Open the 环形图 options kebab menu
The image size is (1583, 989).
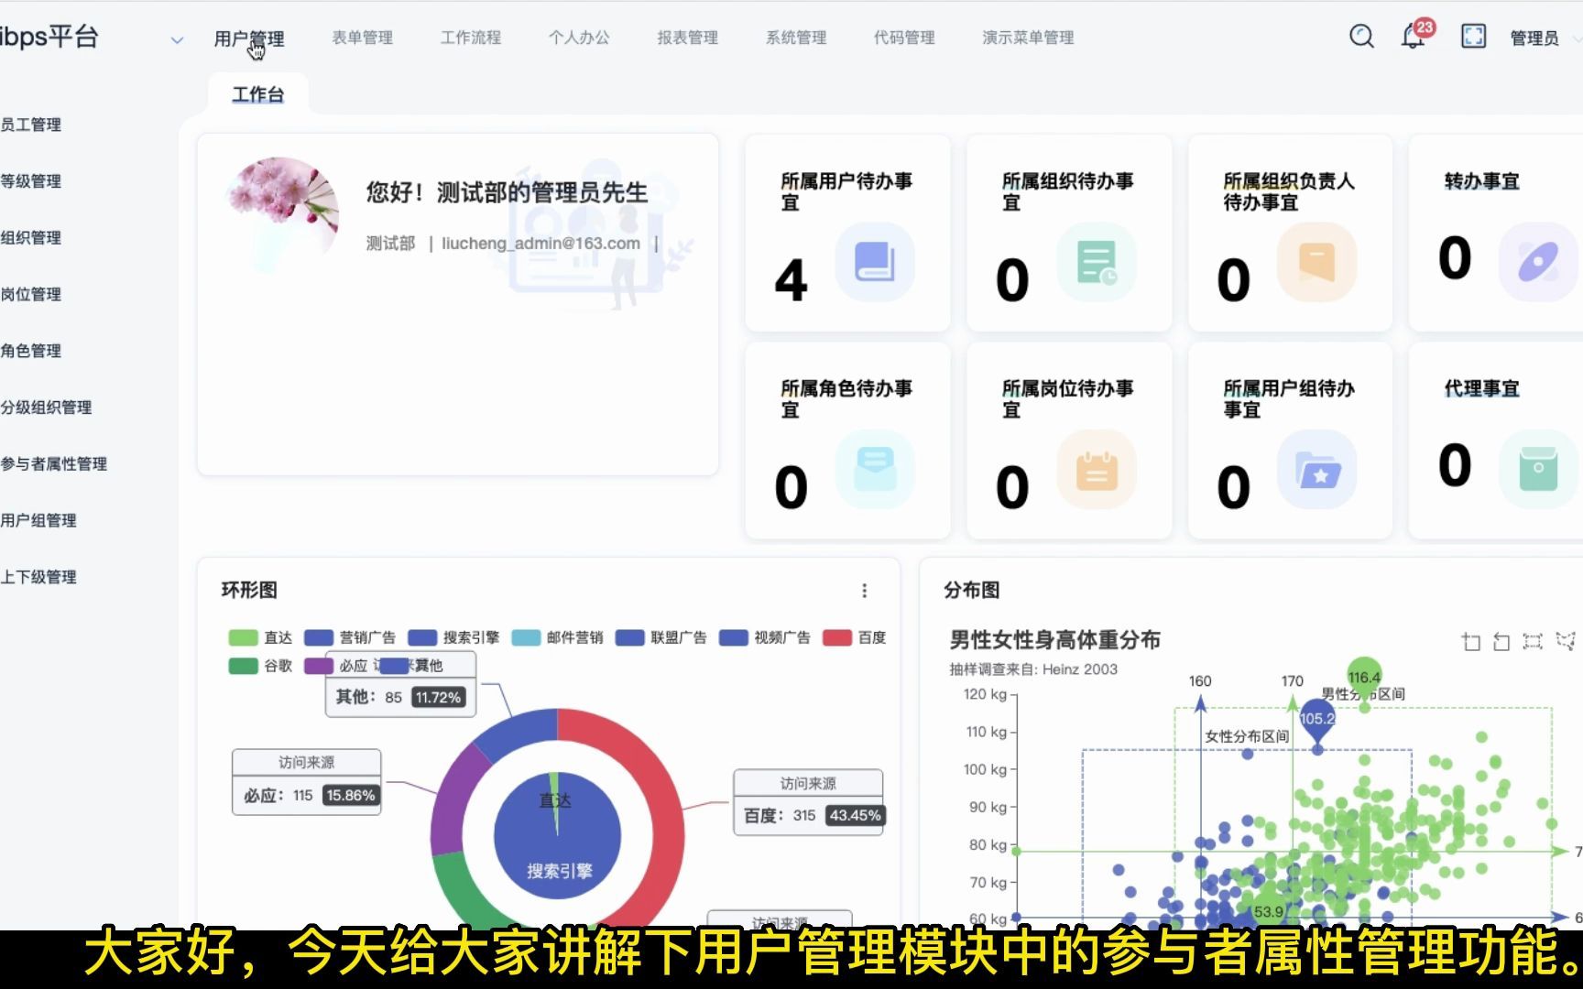coord(864,591)
